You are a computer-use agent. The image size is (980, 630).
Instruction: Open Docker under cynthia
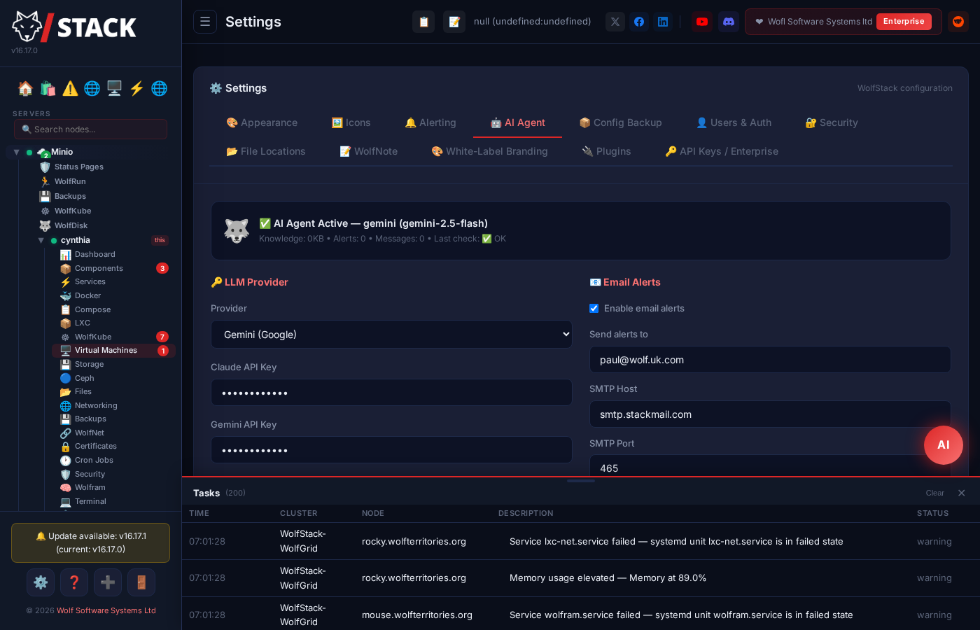[x=87, y=295]
